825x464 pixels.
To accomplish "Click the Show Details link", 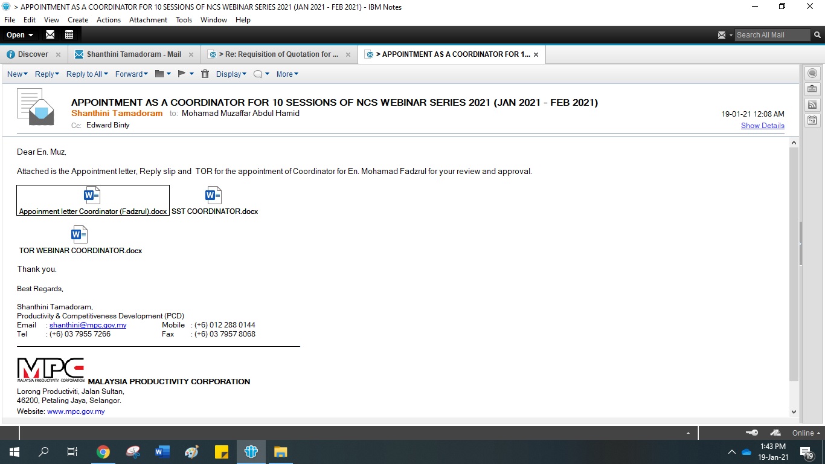I will point(762,126).
